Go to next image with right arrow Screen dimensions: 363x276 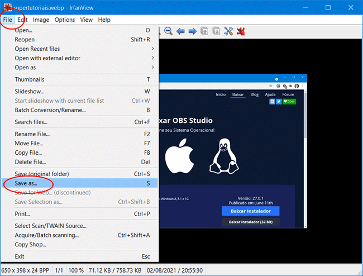[x=192, y=31]
